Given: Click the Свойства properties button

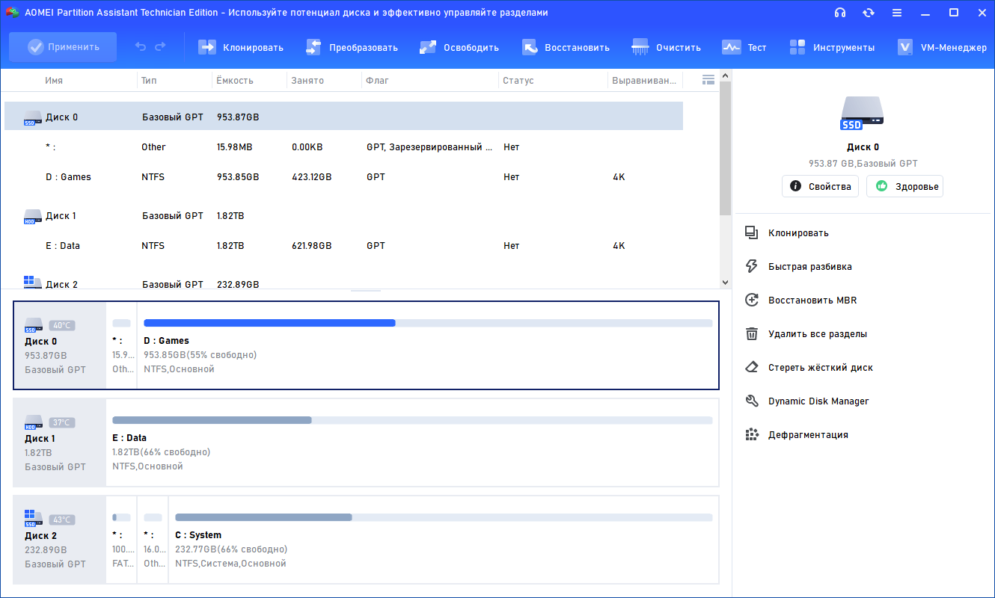Looking at the screenshot, I should pyautogui.click(x=820, y=186).
